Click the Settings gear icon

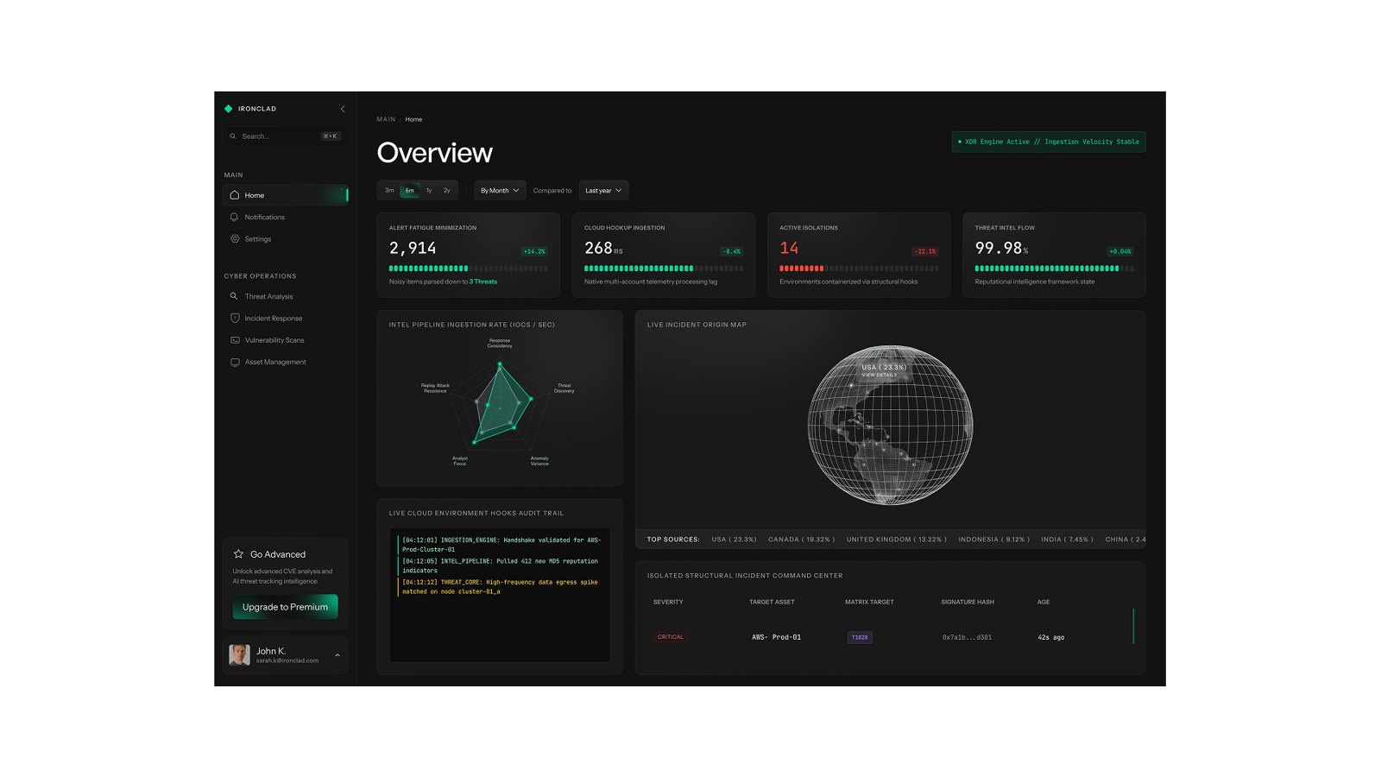(234, 239)
